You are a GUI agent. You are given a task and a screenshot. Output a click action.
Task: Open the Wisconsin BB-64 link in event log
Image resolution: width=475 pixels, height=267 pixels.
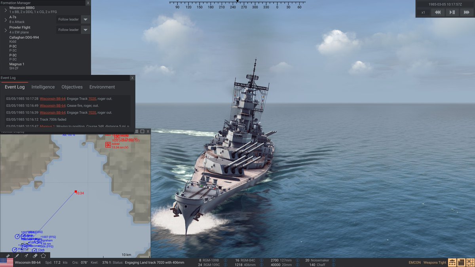tap(52, 98)
